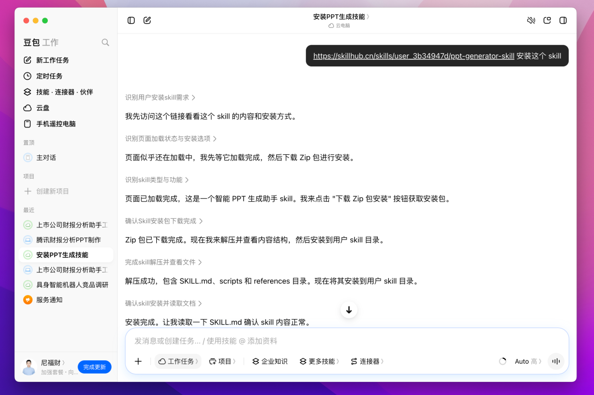Viewport: 594px width, 395px height.
Task: Click the plus attach button
Action: 138,361
